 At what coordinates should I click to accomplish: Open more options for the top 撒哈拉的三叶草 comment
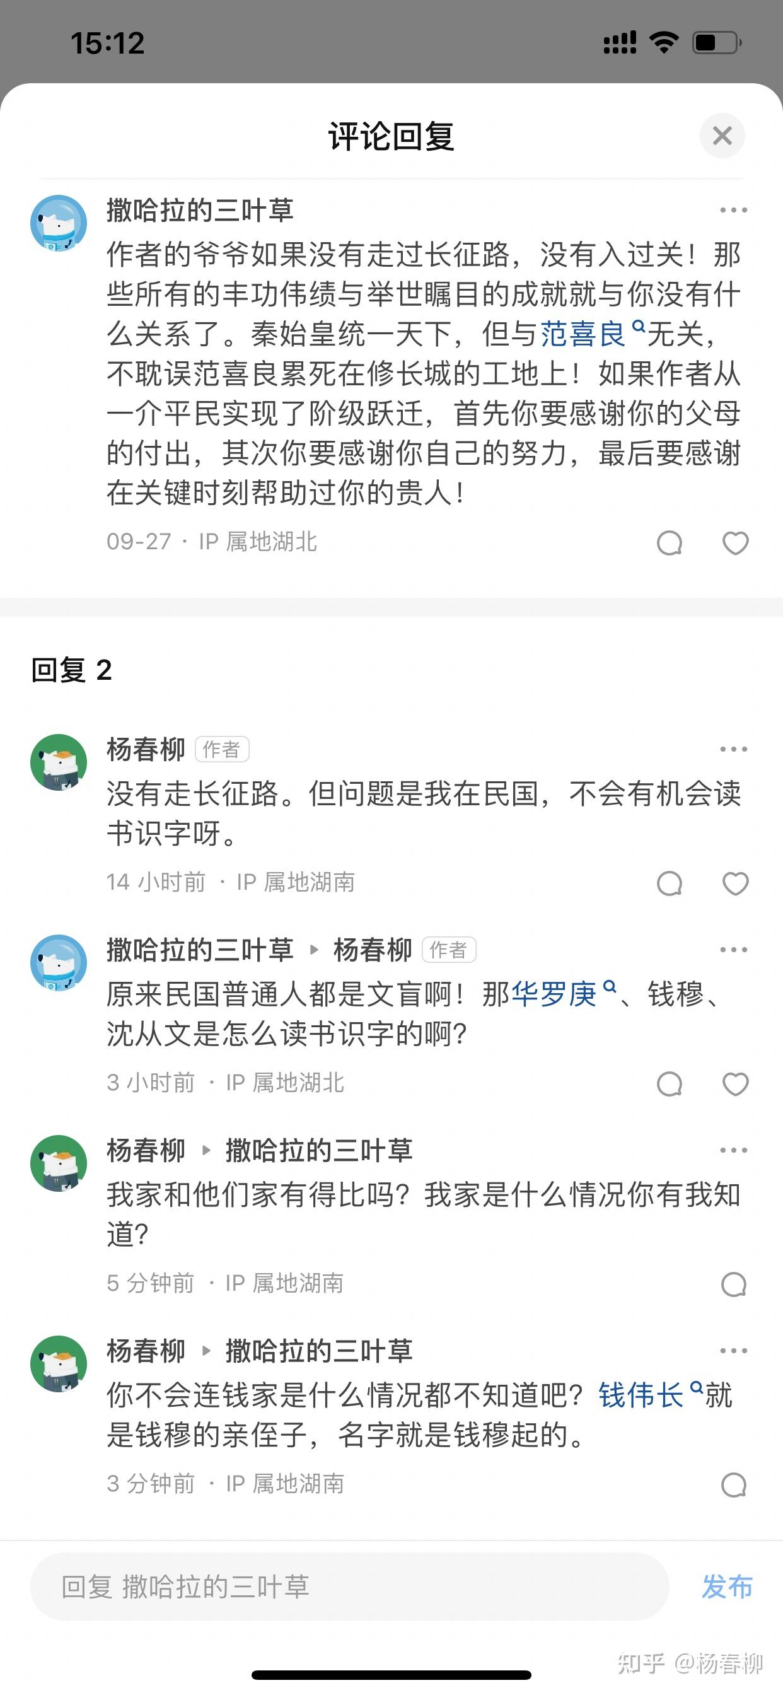pyautogui.click(x=733, y=211)
